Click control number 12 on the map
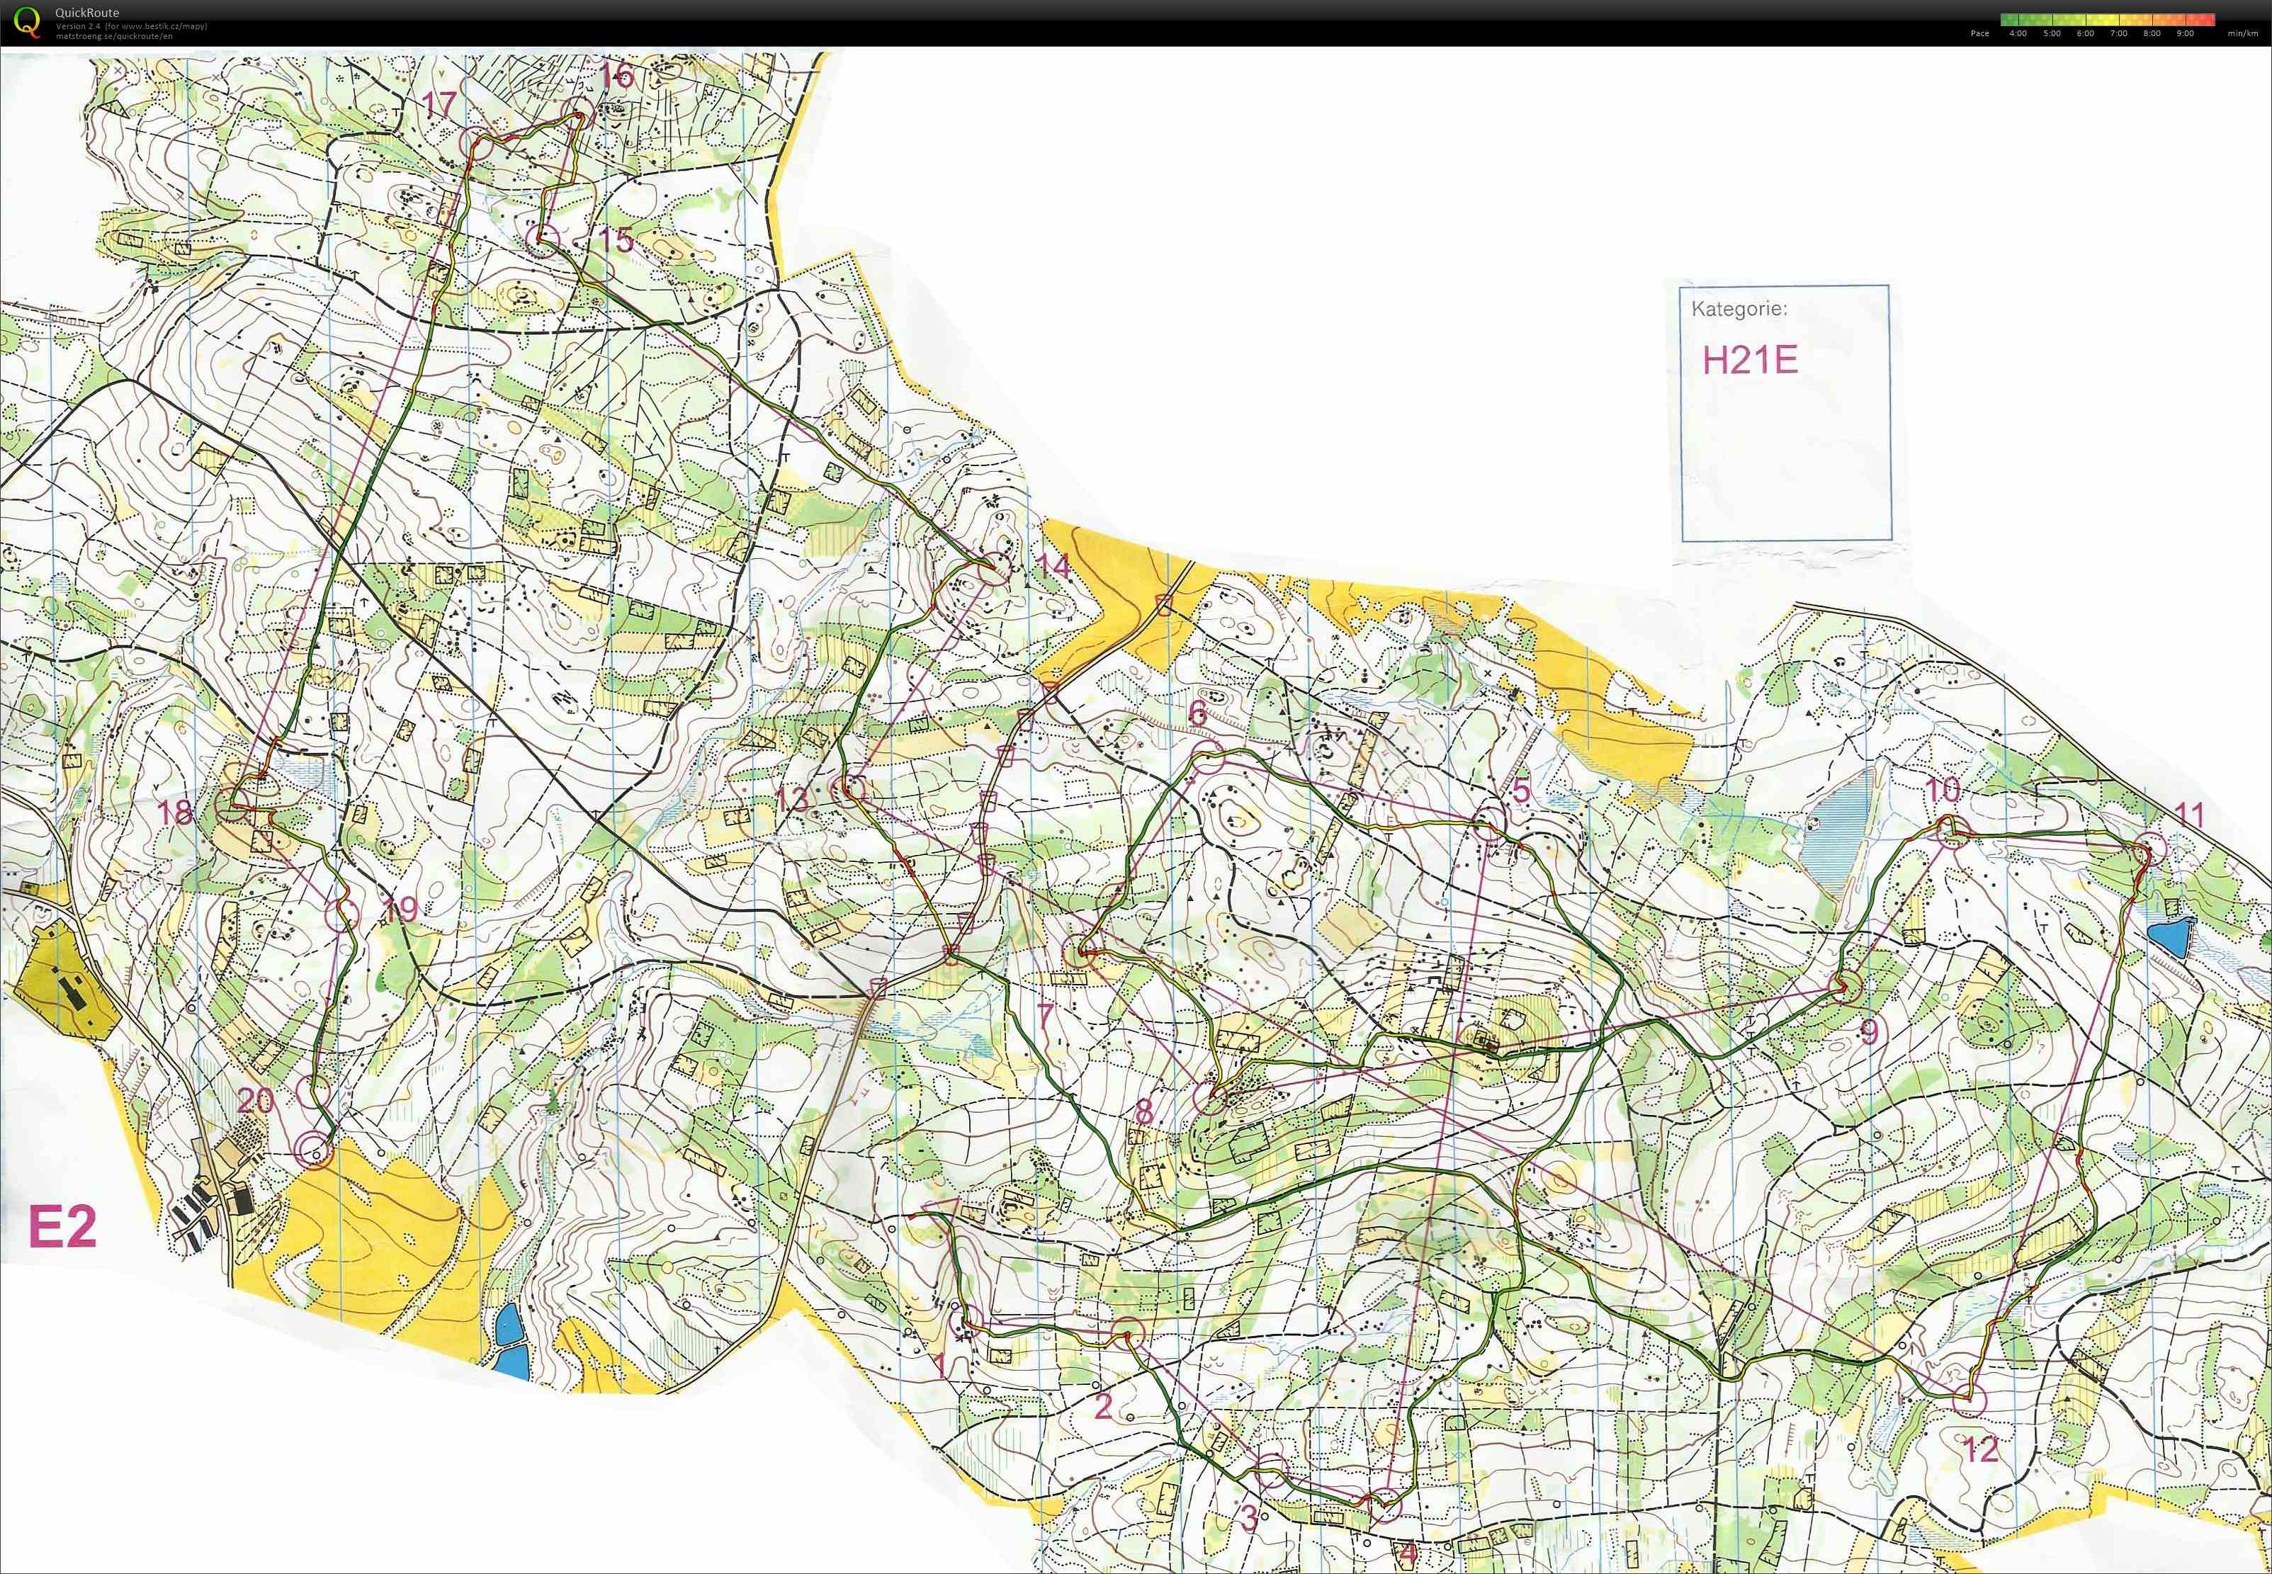 tap(1981, 1449)
